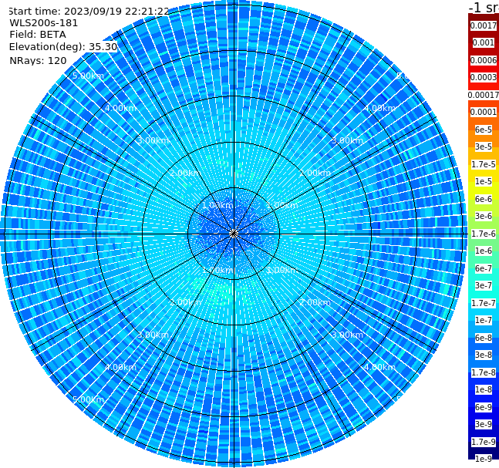Select the 0.00017 colorbar label
Image resolution: width=499 pixels, height=468 pixels.
pyautogui.click(x=484, y=95)
